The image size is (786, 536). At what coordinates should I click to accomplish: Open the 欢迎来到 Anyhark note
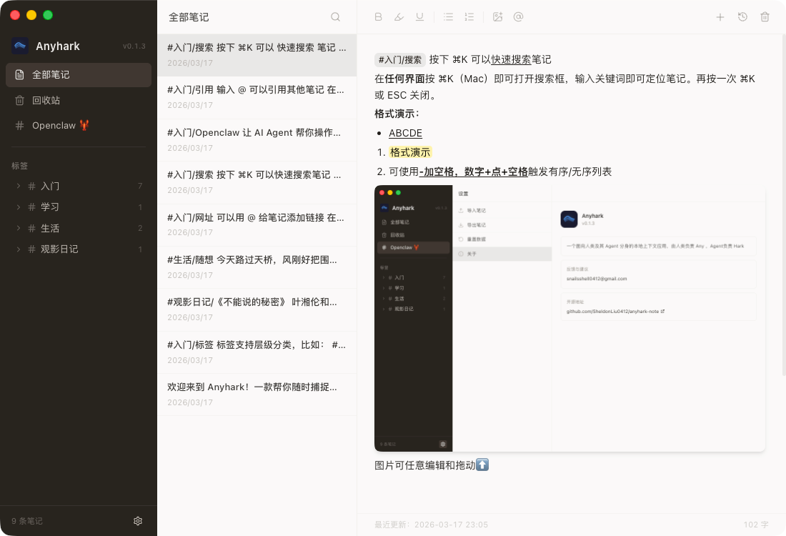[257, 394]
